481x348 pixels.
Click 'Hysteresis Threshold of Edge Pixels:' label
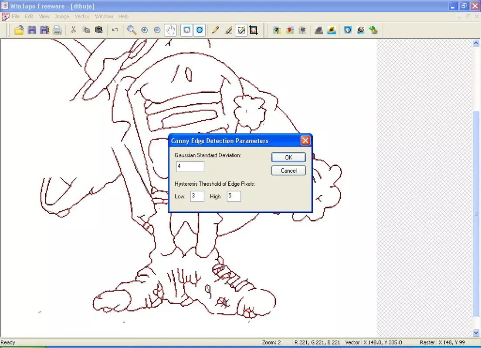tap(215, 184)
